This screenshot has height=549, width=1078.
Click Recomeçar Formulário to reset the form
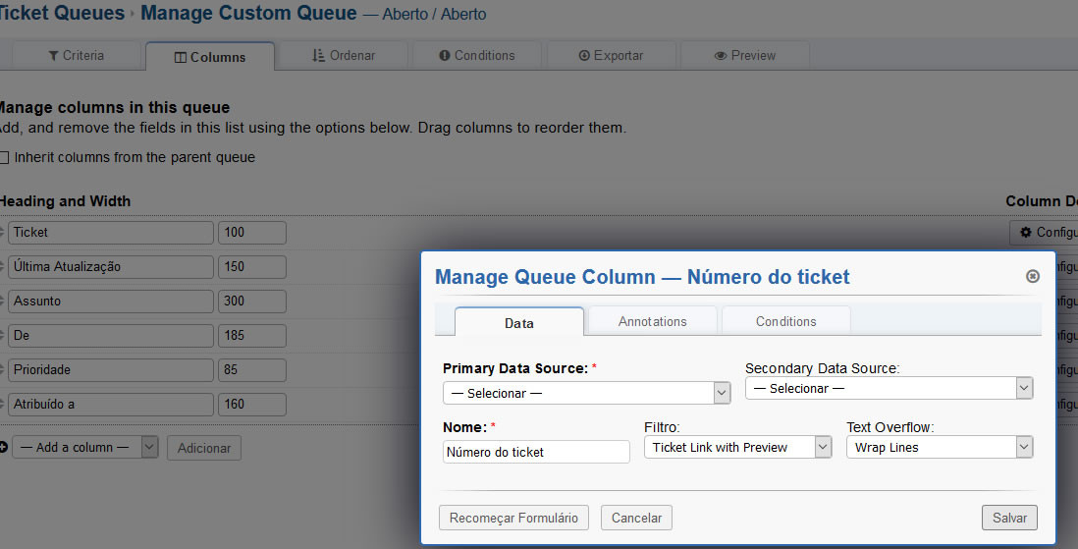coord(513,518)
